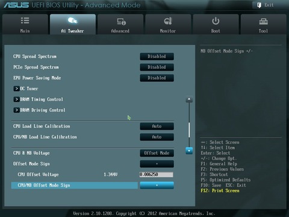The height and width of the screenshot is (217, 289).
Task: Switch to the Main tab
Action: pyautogui.click(x=25, y=24)
